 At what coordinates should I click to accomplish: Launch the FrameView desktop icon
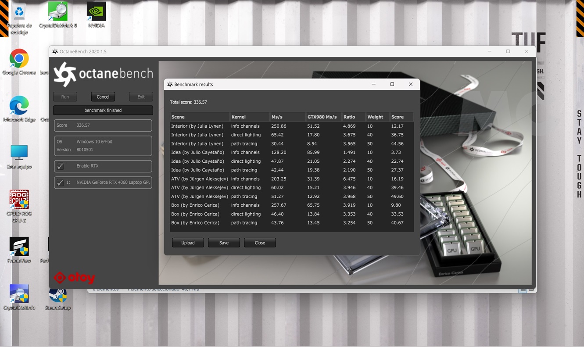click(19, 247)
